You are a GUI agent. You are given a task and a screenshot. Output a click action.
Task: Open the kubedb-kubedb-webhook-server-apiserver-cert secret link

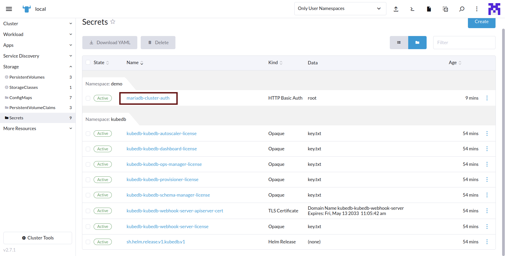click(x=175, y=211)
